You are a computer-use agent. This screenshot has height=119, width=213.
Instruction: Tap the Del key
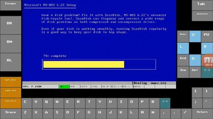(x=195, y=72)
